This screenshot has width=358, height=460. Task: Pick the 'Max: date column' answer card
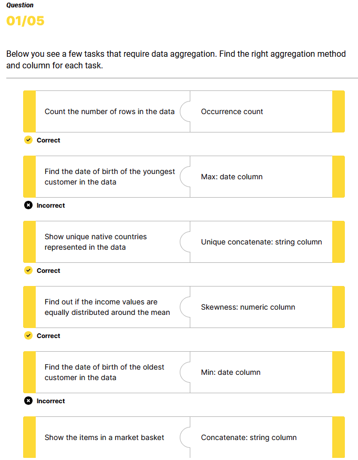click(260, 177)
